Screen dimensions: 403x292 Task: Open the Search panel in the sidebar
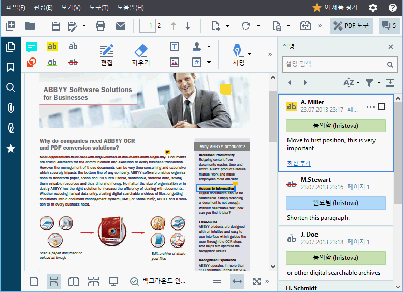point(11,87)
